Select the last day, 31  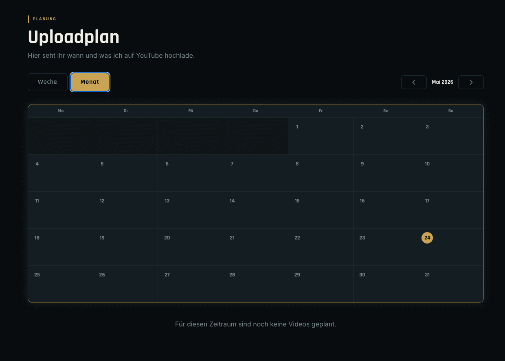(451, 284)
